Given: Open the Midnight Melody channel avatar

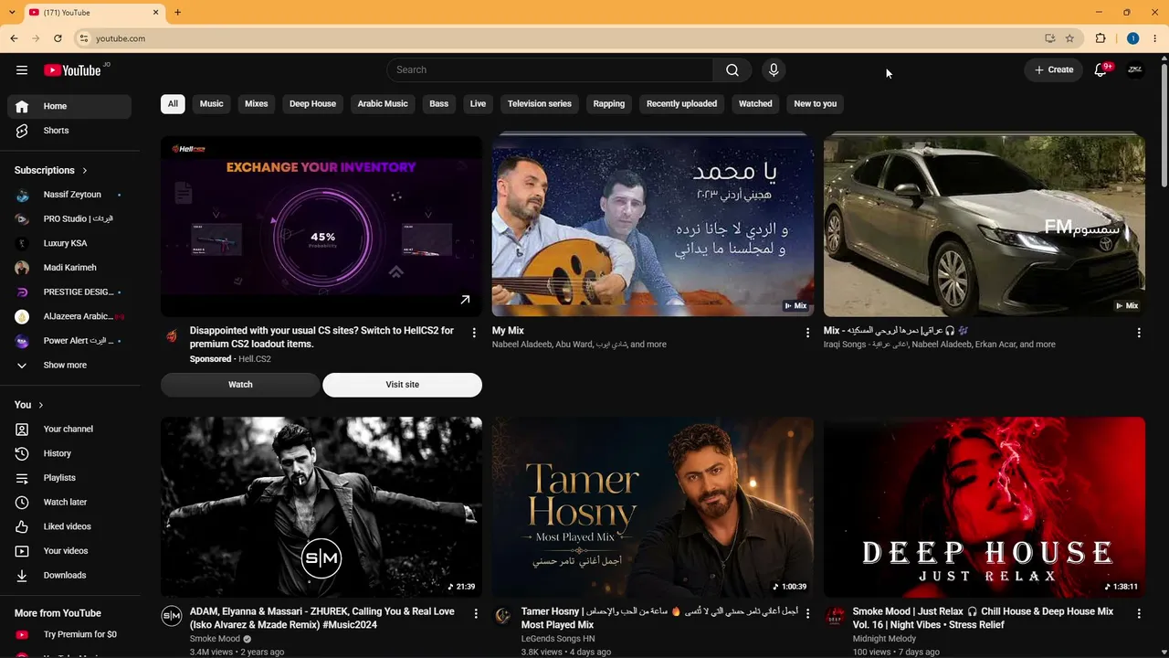Looking at the screenshot, I should pyautogui.click(x=835, y=616).
